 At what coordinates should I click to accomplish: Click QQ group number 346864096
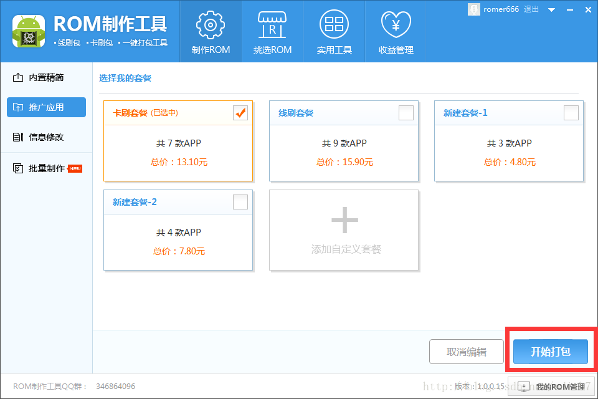116,387
